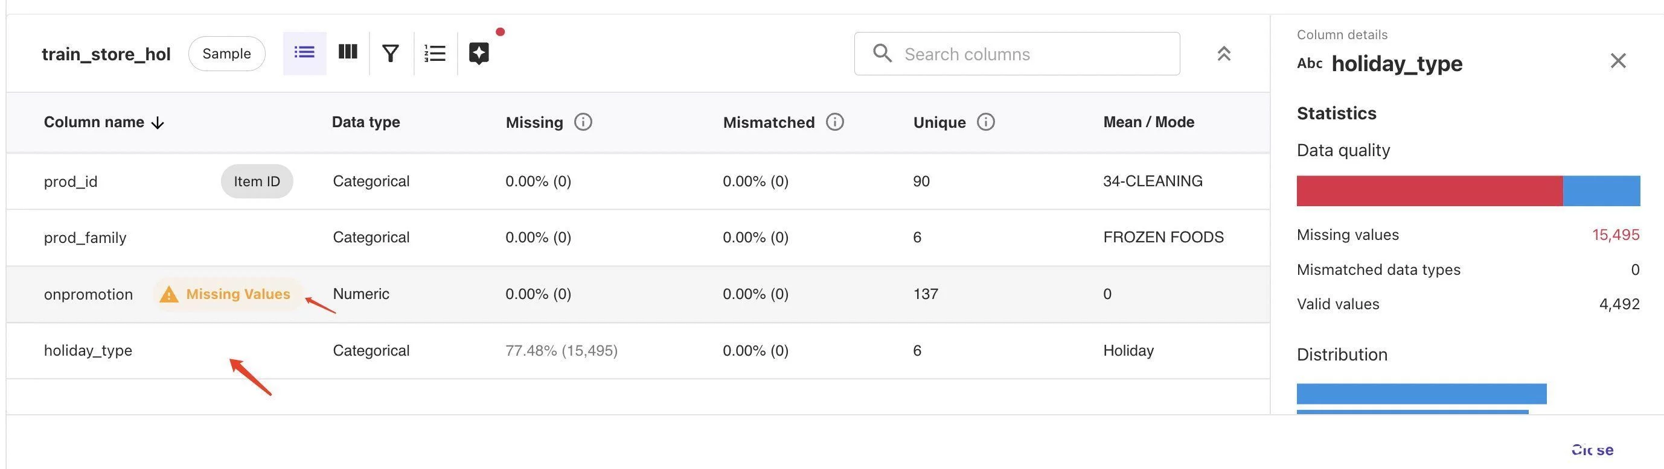The width and height of the screenshot is (1664, 469).
Task: Click the Mismatched column info icon
Action: coord(834,122)
